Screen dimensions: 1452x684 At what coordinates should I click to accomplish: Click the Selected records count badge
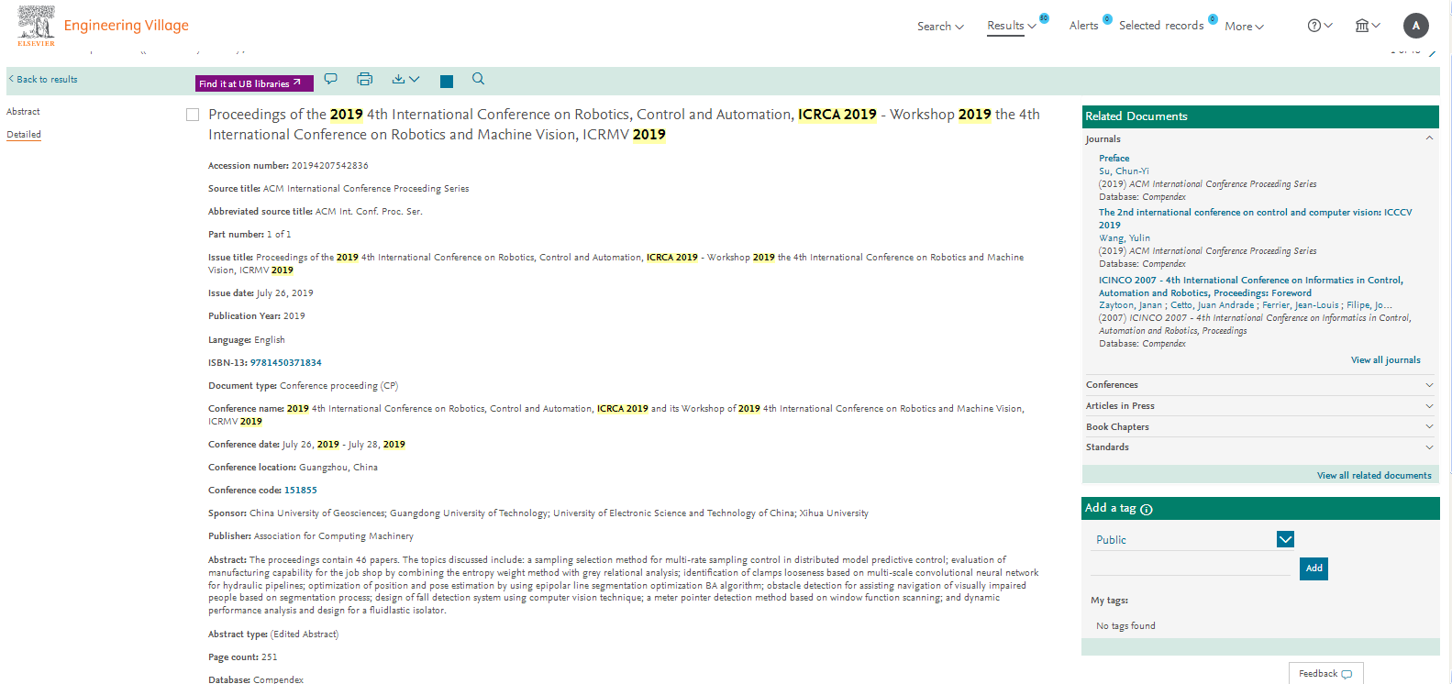point(1213,18)
